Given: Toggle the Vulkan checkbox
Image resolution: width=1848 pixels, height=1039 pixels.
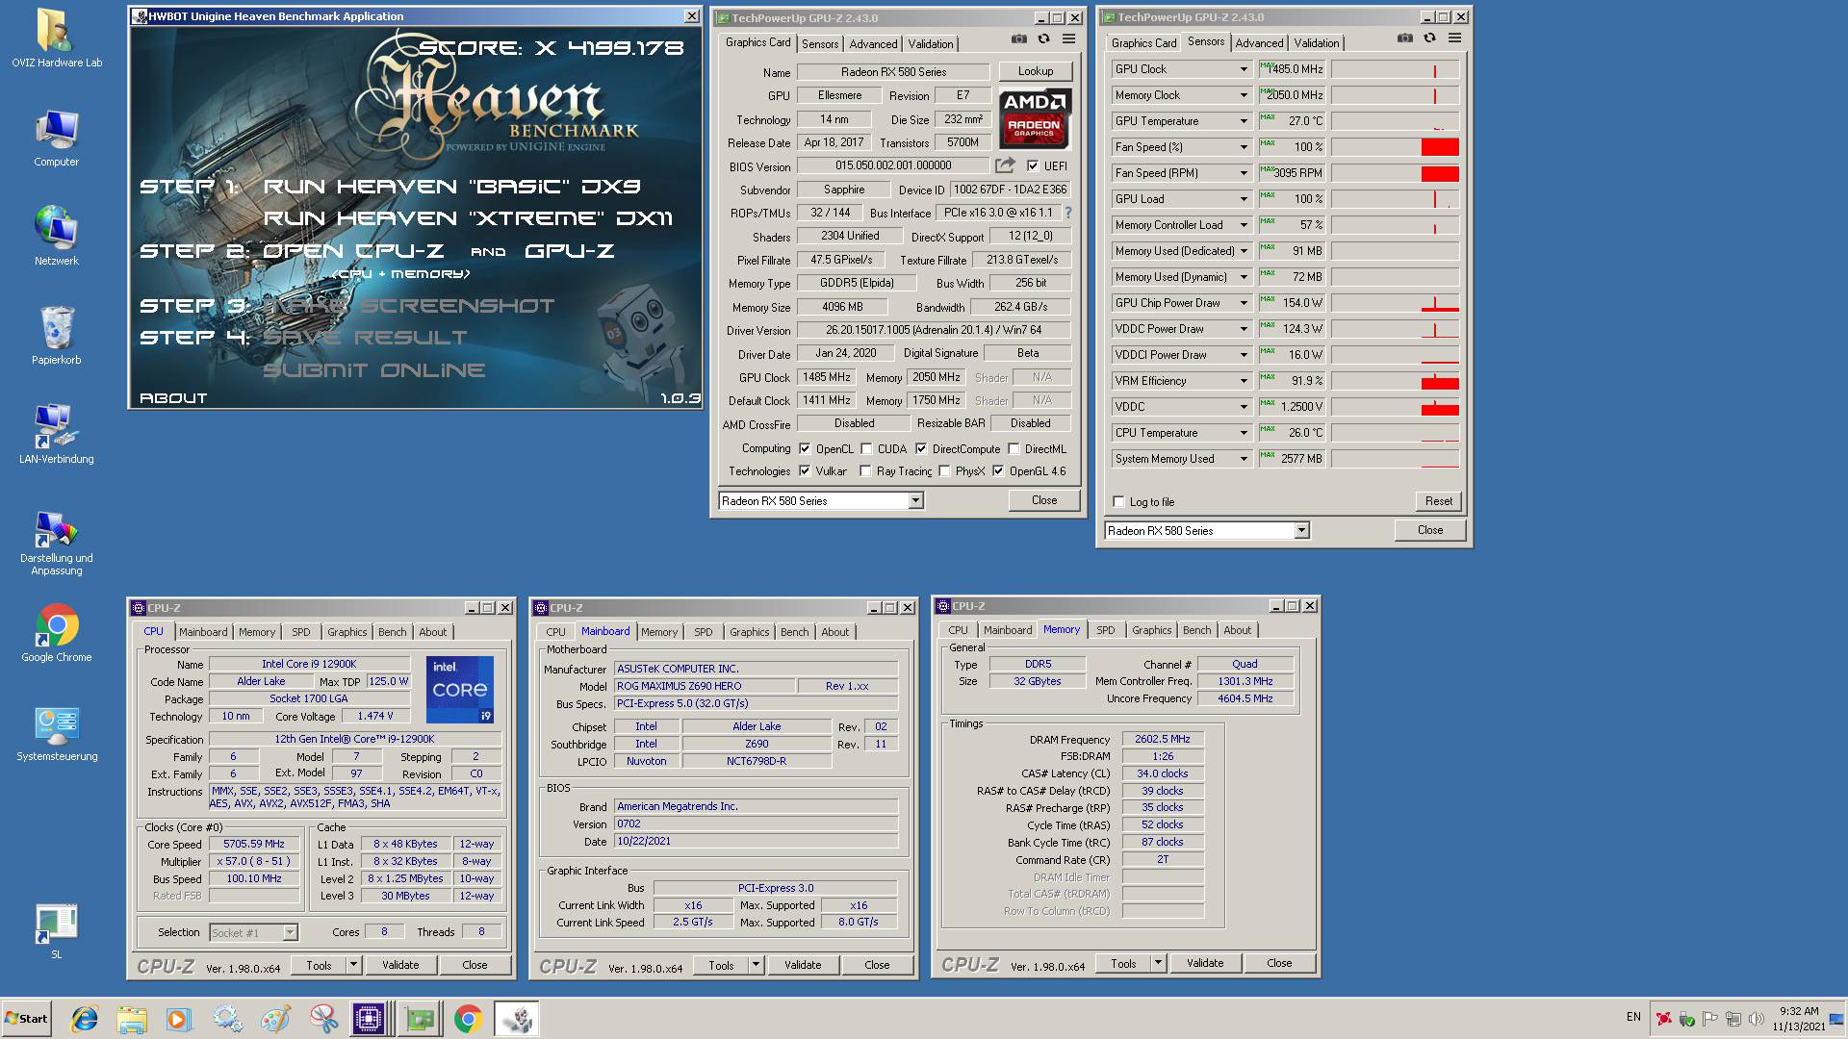Looking at the screenshot, I should point(805,471).
